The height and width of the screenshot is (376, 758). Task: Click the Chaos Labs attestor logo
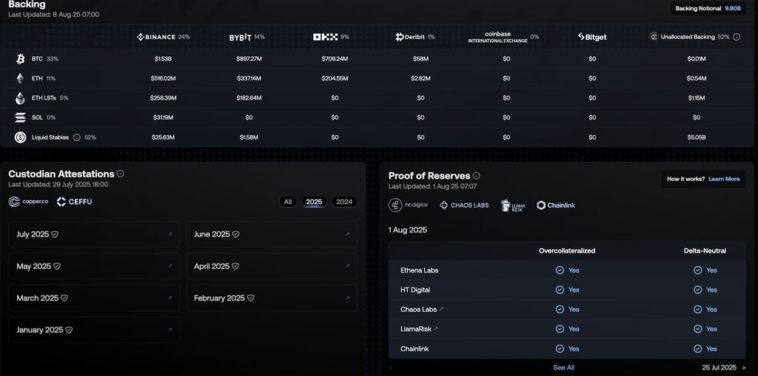(x=464, y=205)
